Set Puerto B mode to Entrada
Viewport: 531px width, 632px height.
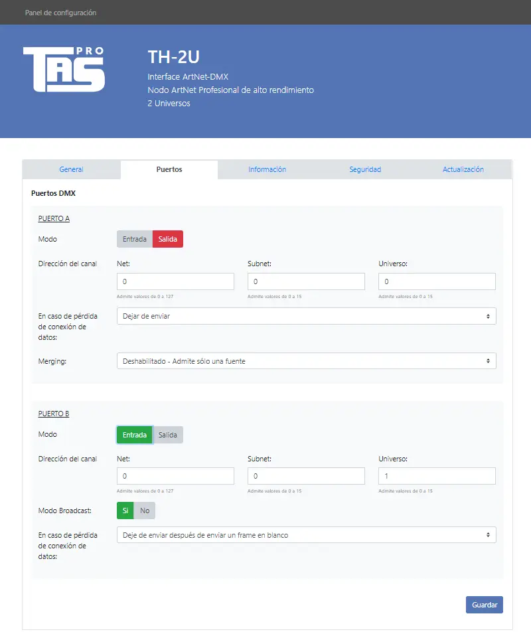135,435
